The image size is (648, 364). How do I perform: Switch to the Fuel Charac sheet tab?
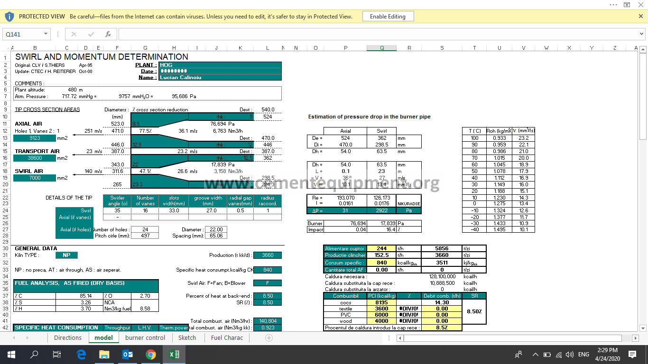pyautogui.click(x=227, y=338)
